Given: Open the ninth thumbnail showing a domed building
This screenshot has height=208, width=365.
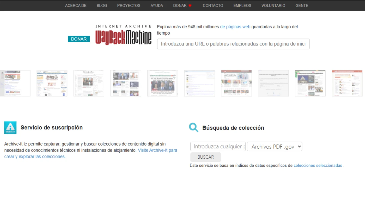Looking at the screenshot, I should point(310,83).
